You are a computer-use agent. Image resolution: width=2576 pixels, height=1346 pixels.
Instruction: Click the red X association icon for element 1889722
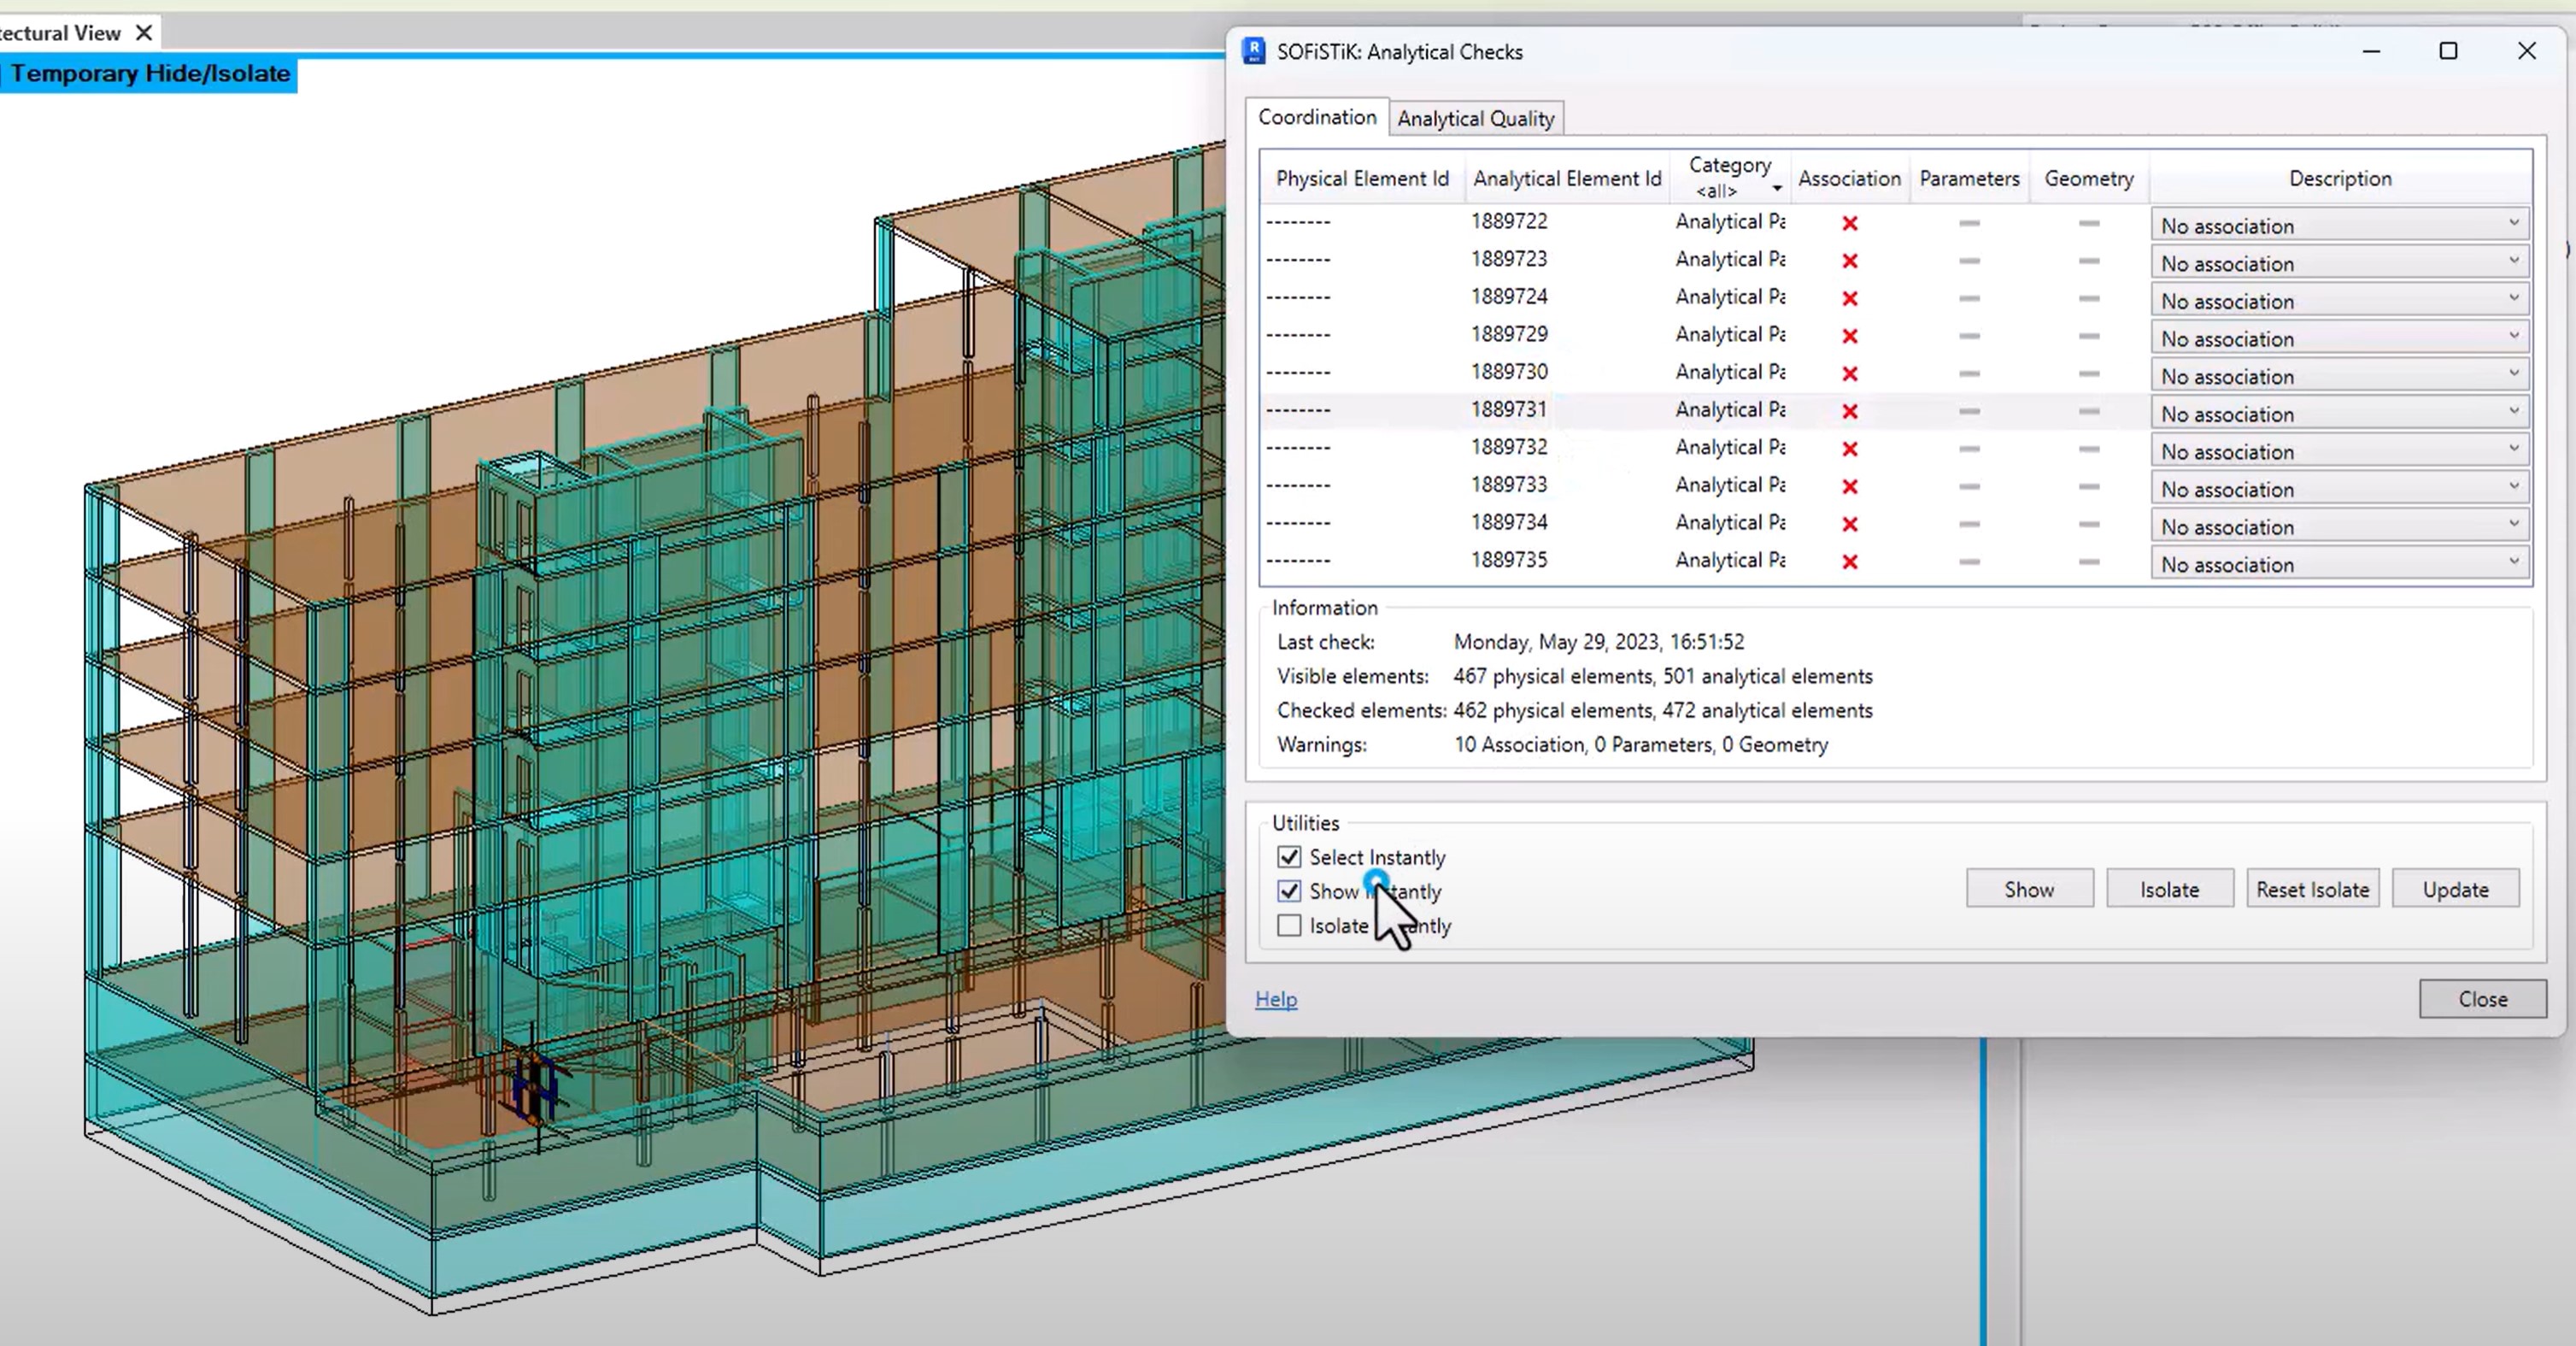click(x=1849, y=223)
